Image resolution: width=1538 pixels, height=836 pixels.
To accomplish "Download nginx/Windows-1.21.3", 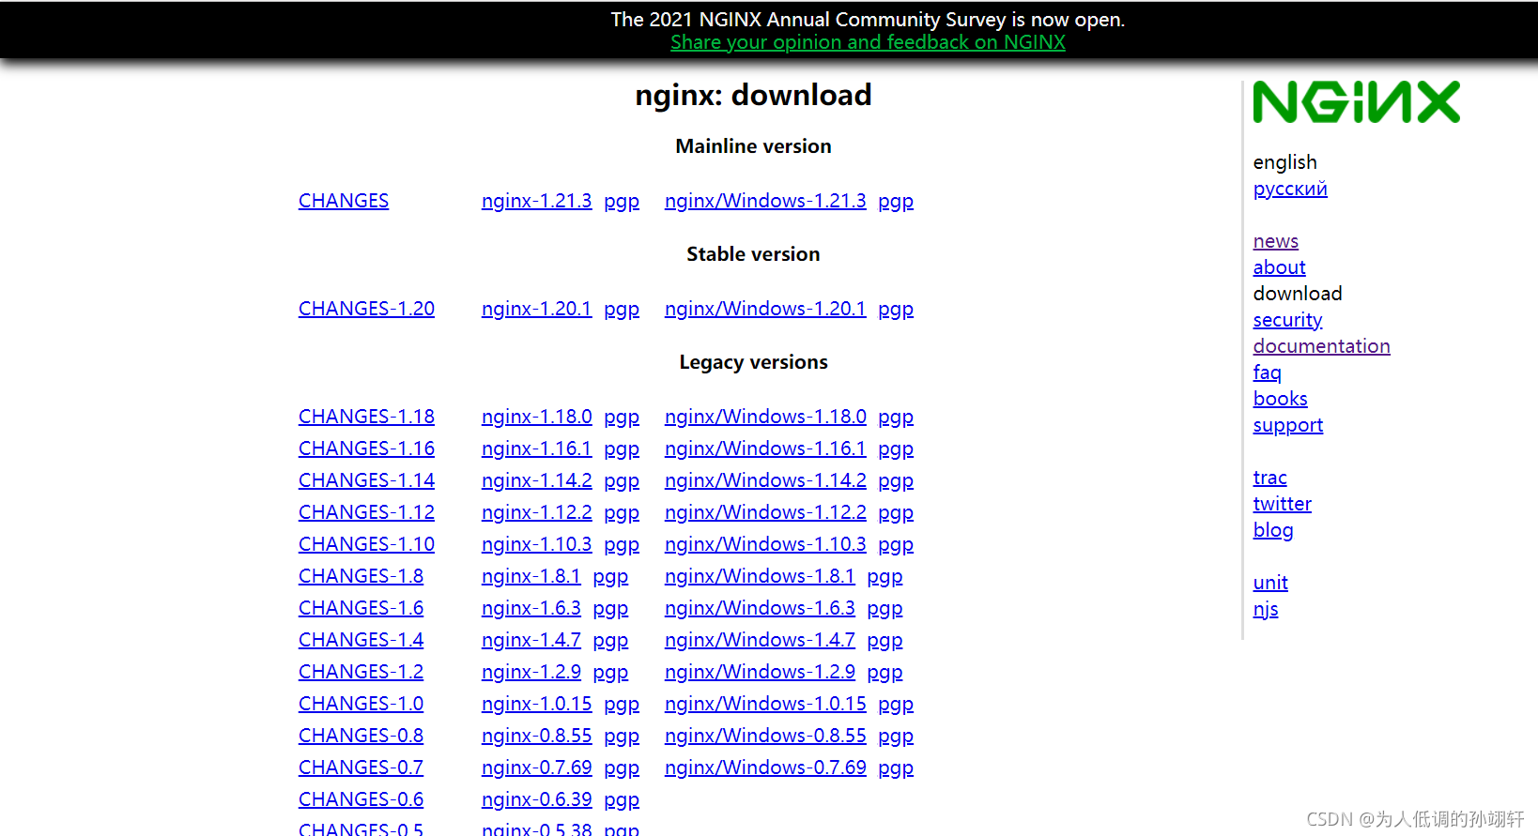I will click(x=765, y=201).
